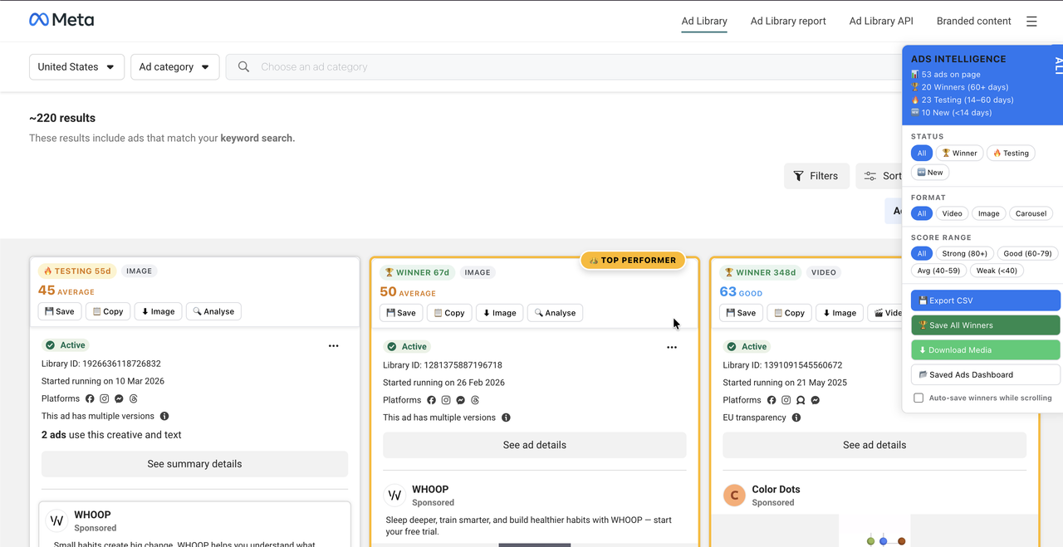Filter status by Winner chip

click(959, 153)
